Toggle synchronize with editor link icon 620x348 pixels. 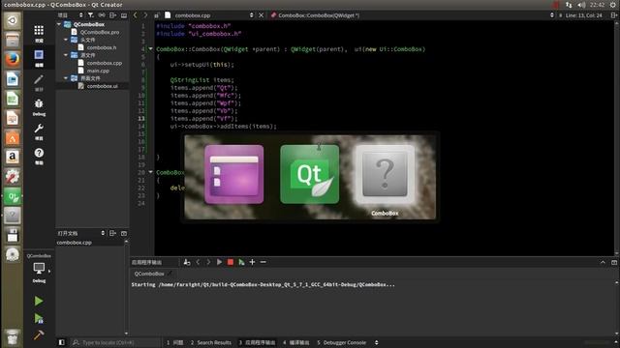tap(102, 15)
